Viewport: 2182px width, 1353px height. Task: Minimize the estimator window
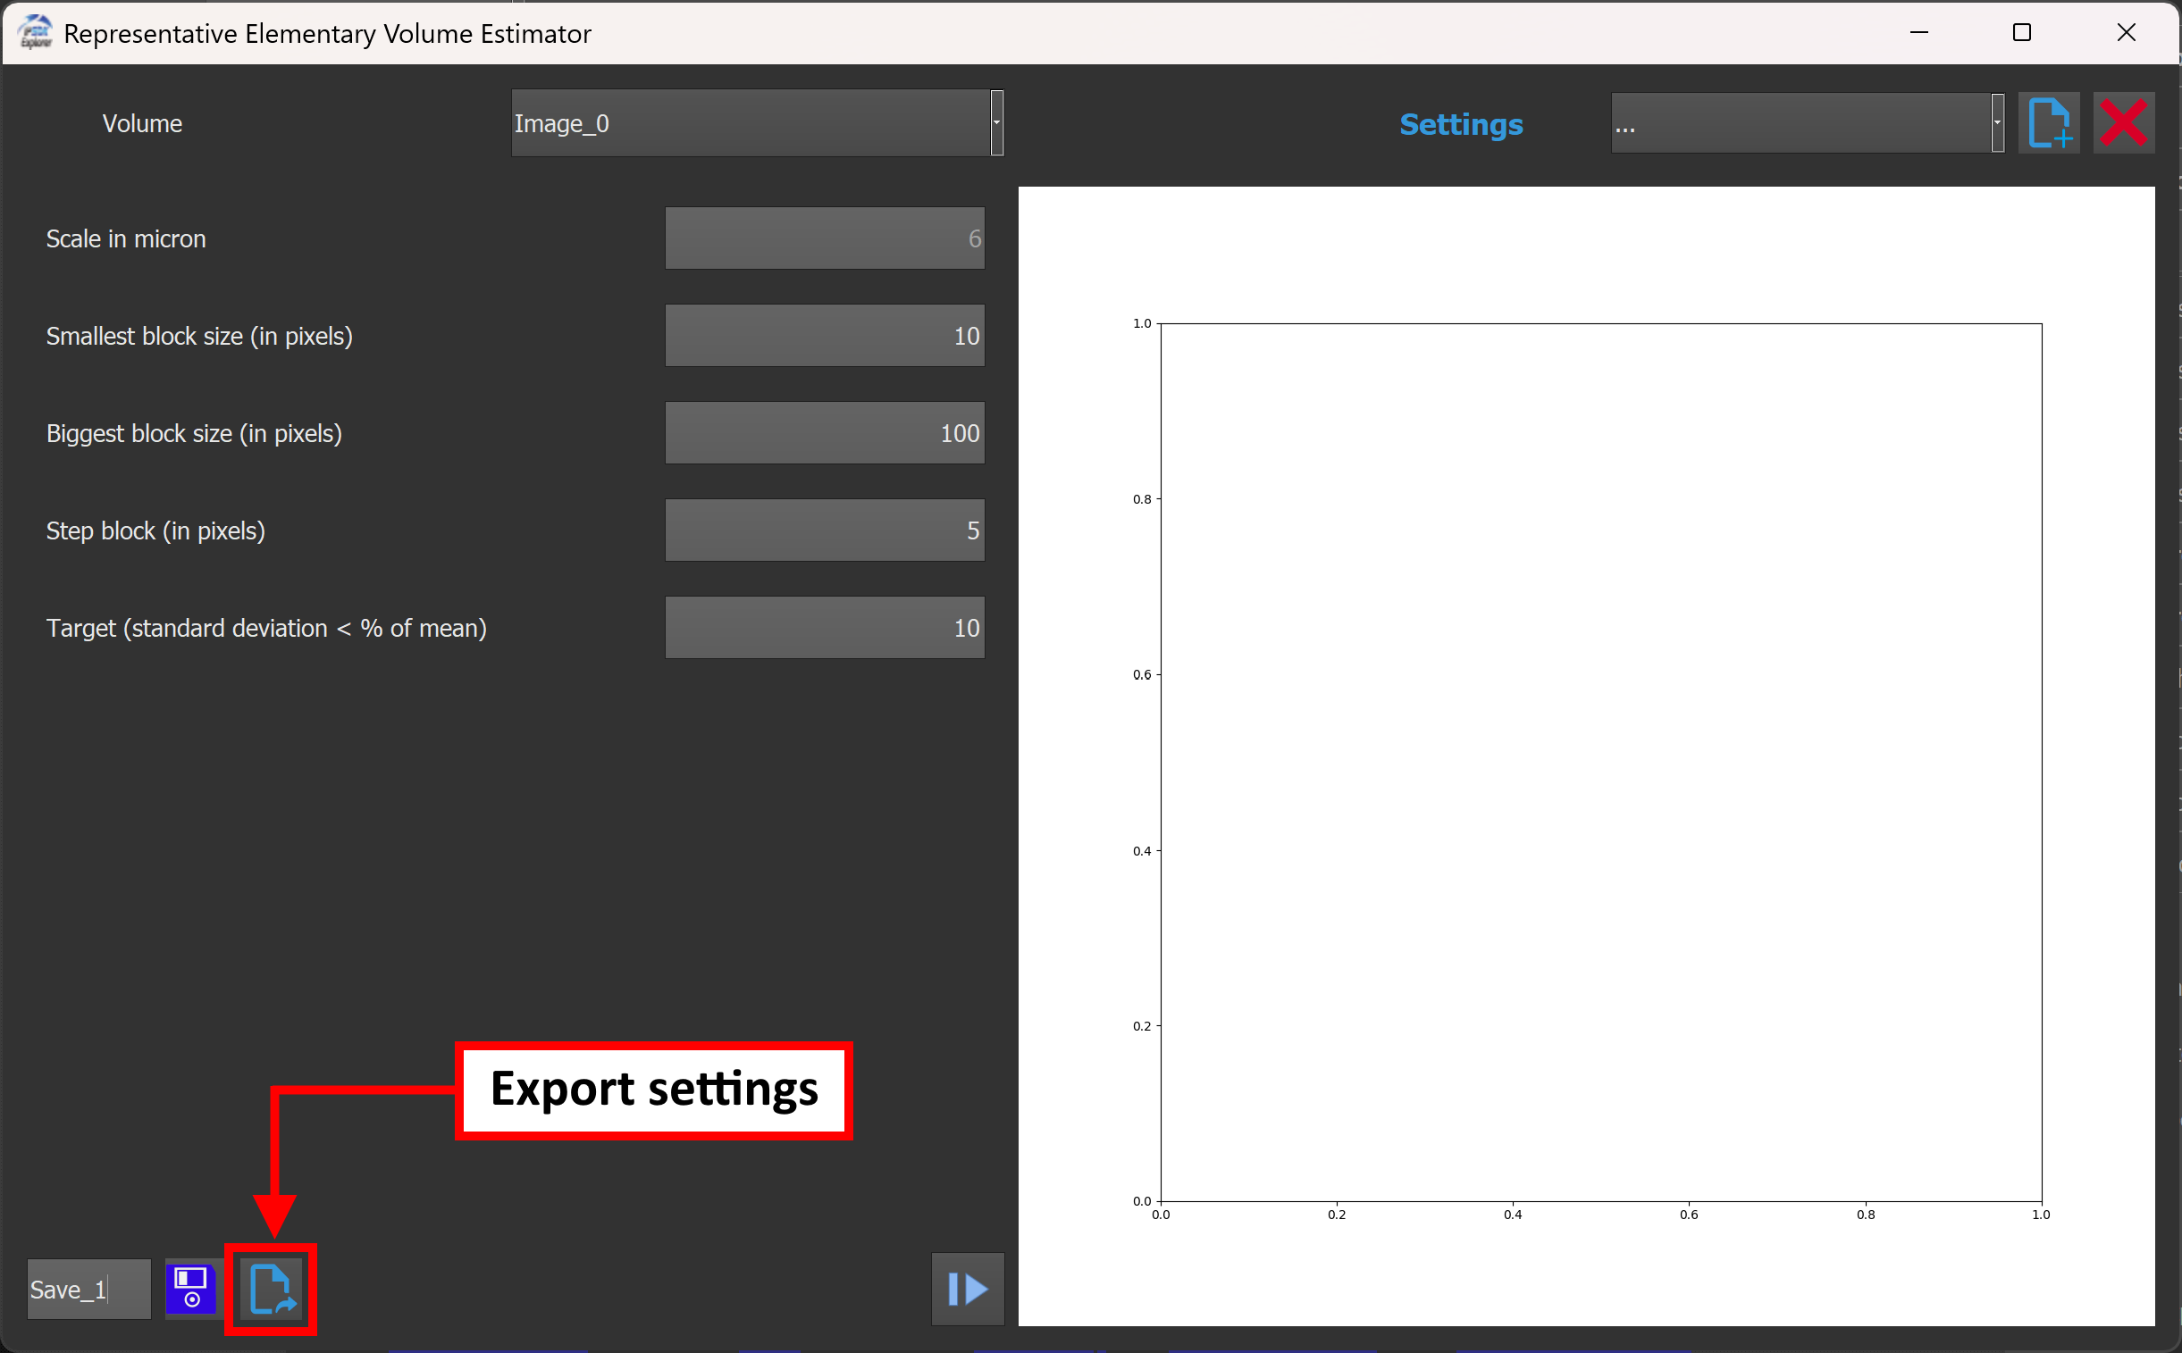(x=1919, y=32)
